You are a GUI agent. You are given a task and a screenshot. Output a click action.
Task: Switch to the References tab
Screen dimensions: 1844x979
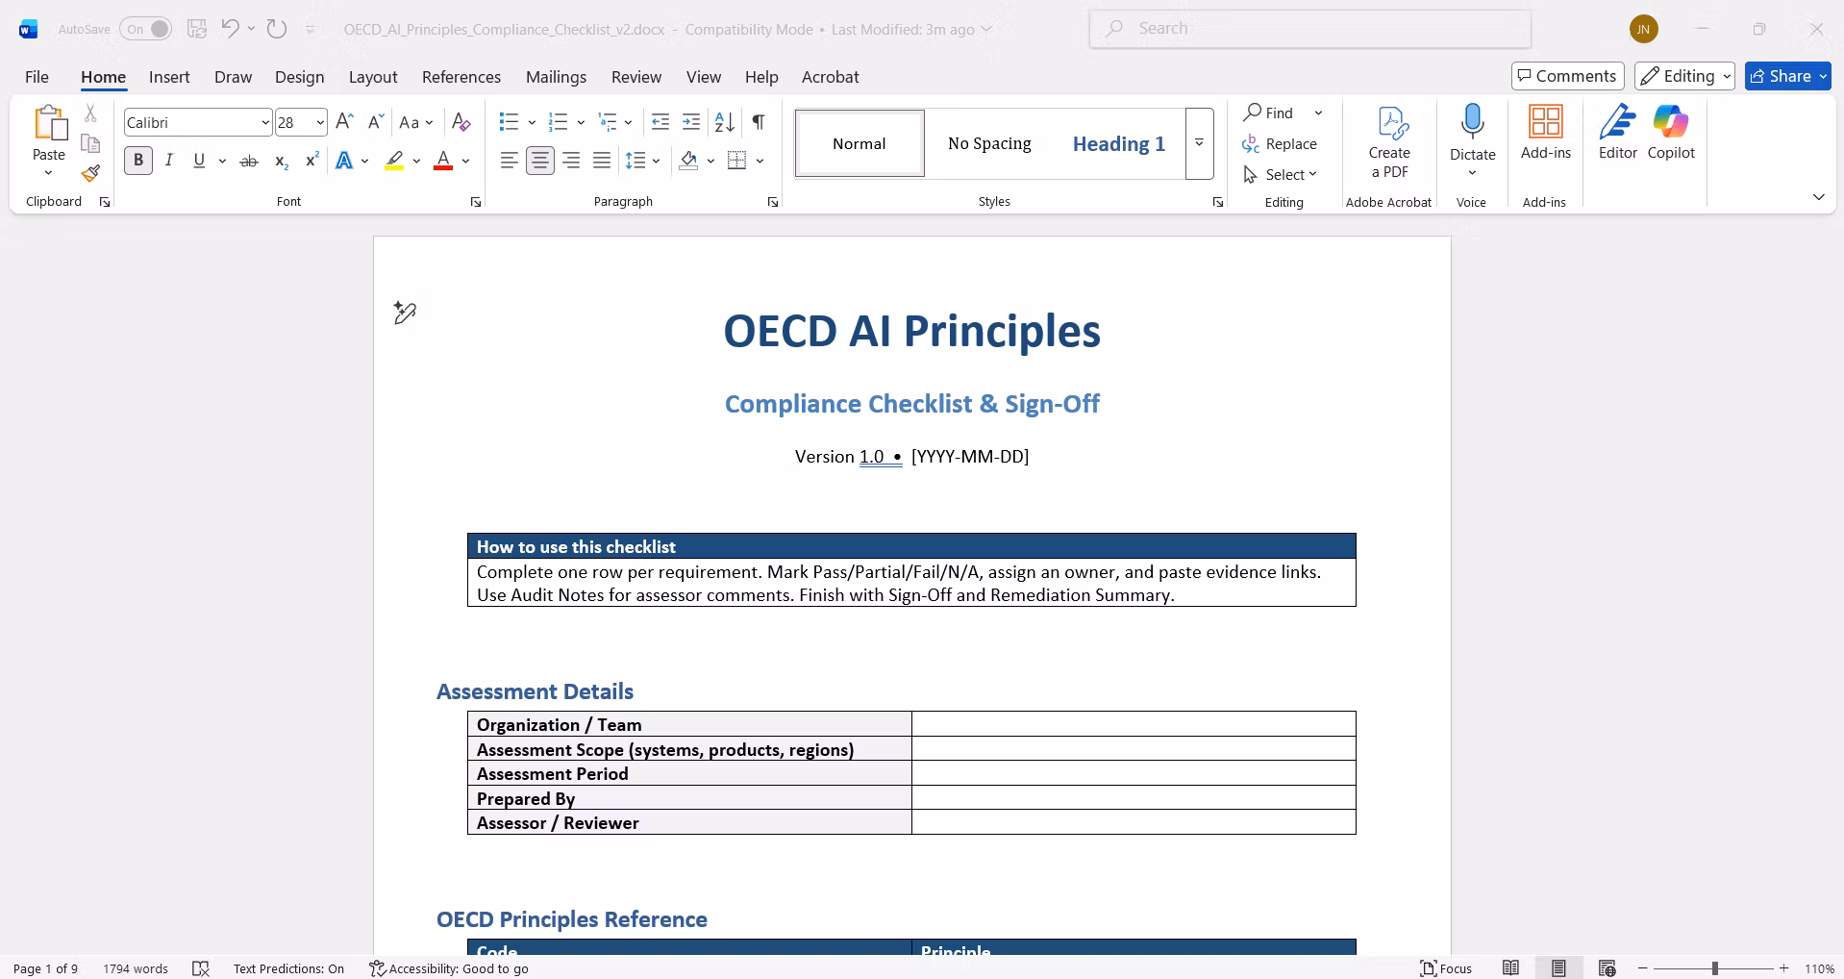461,77
